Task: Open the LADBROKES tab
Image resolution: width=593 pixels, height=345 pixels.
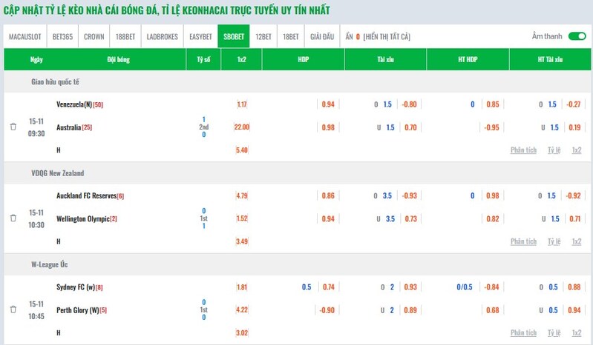Action: tap(162, 36)
